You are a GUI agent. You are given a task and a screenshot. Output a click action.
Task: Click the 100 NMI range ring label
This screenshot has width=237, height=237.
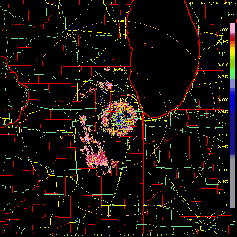tap(118, 21)
